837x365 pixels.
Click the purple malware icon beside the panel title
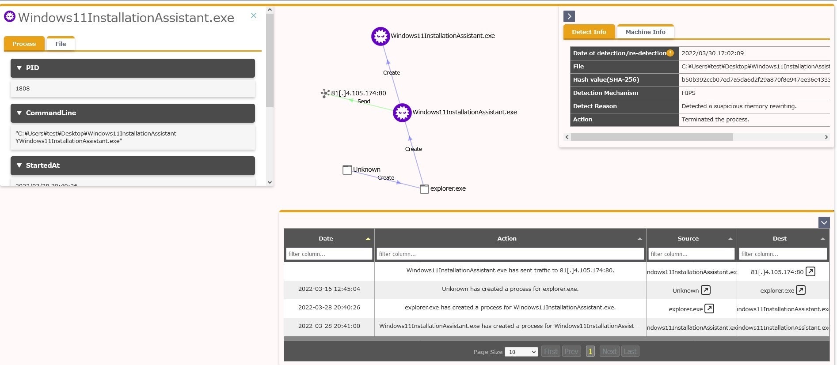pos(10,17)
